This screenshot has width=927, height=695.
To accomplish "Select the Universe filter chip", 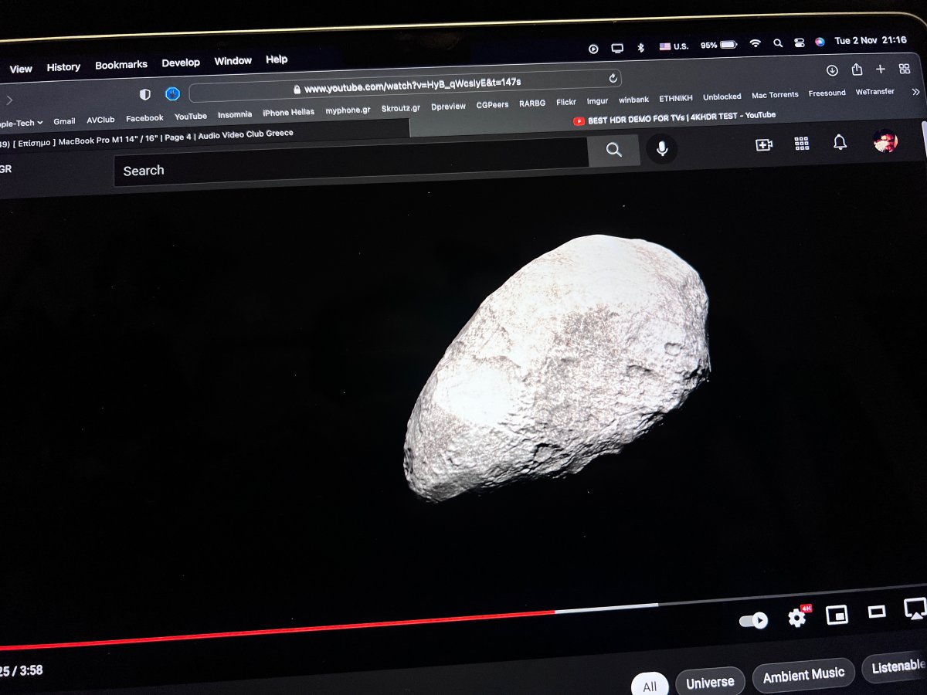I will point(709,682).
